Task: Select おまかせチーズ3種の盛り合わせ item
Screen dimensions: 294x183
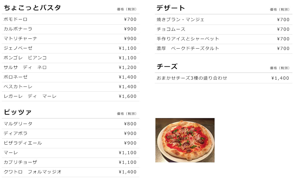Action: 192,78
